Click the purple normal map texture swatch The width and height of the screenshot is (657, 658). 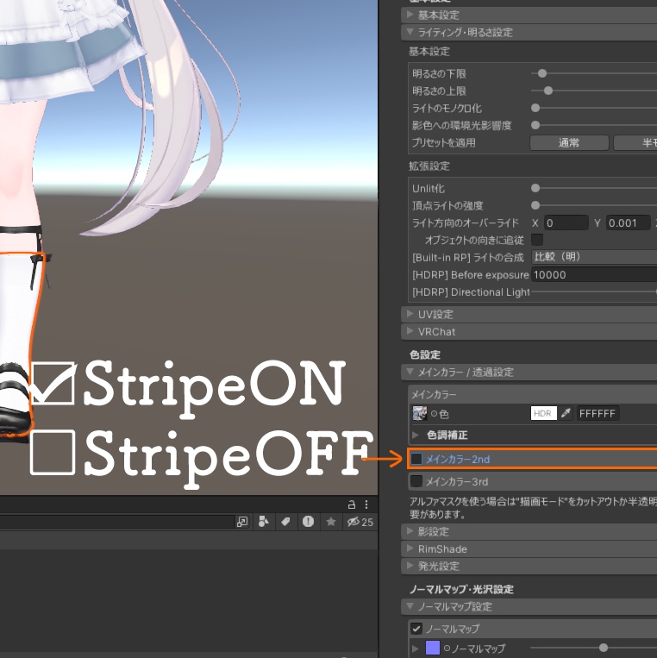(433, 648)
